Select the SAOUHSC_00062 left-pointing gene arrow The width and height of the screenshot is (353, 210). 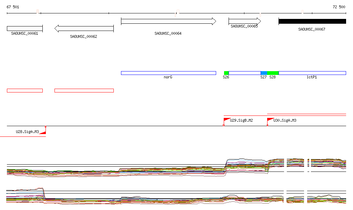(84, 29)
